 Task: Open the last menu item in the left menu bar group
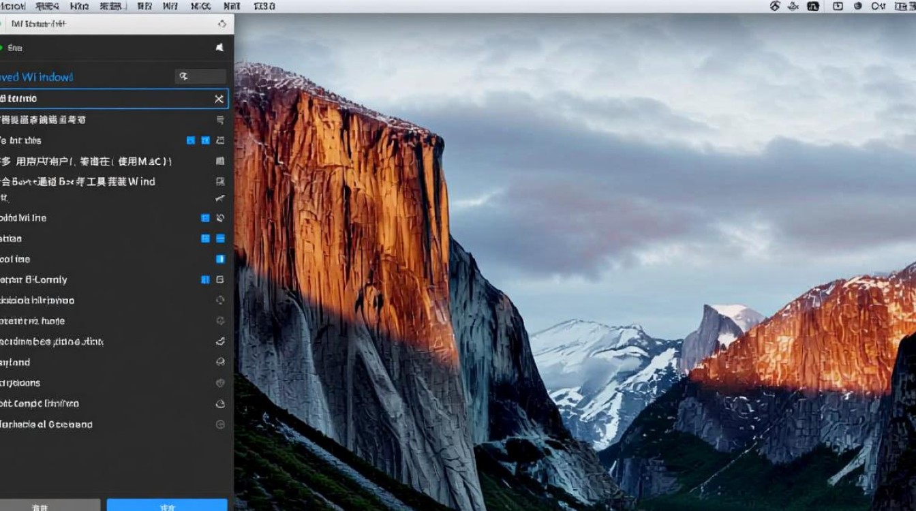point(264,6)
